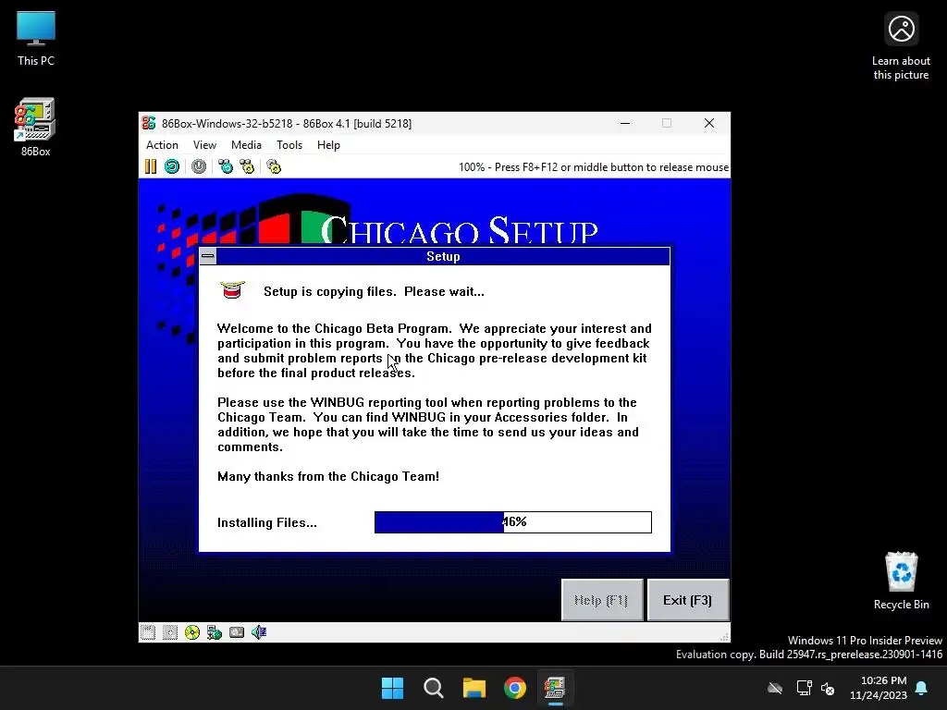The height and width of the screenshot is (710, 947).
Task: Click the blue Setup dialog title bar
Action: (x=443, y=257)
